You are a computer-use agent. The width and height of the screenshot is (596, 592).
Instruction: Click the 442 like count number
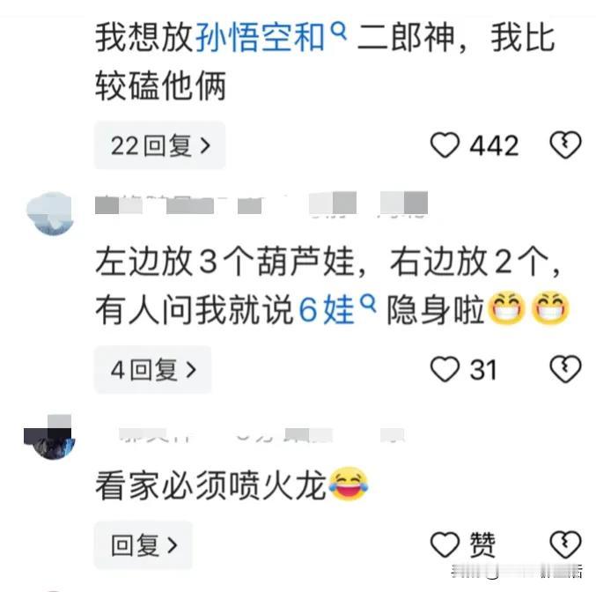(494, 145)
